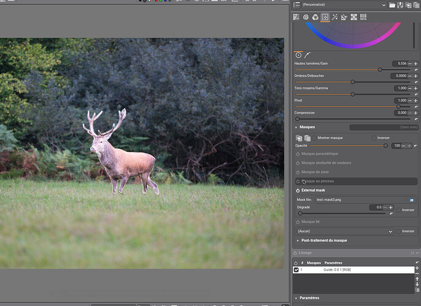Click the copy mask icon
Screen dimensions: 421x306
[298, 138]
